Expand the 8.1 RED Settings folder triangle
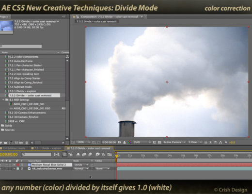This screenshot has width=252, height=194. coord(3,100)
